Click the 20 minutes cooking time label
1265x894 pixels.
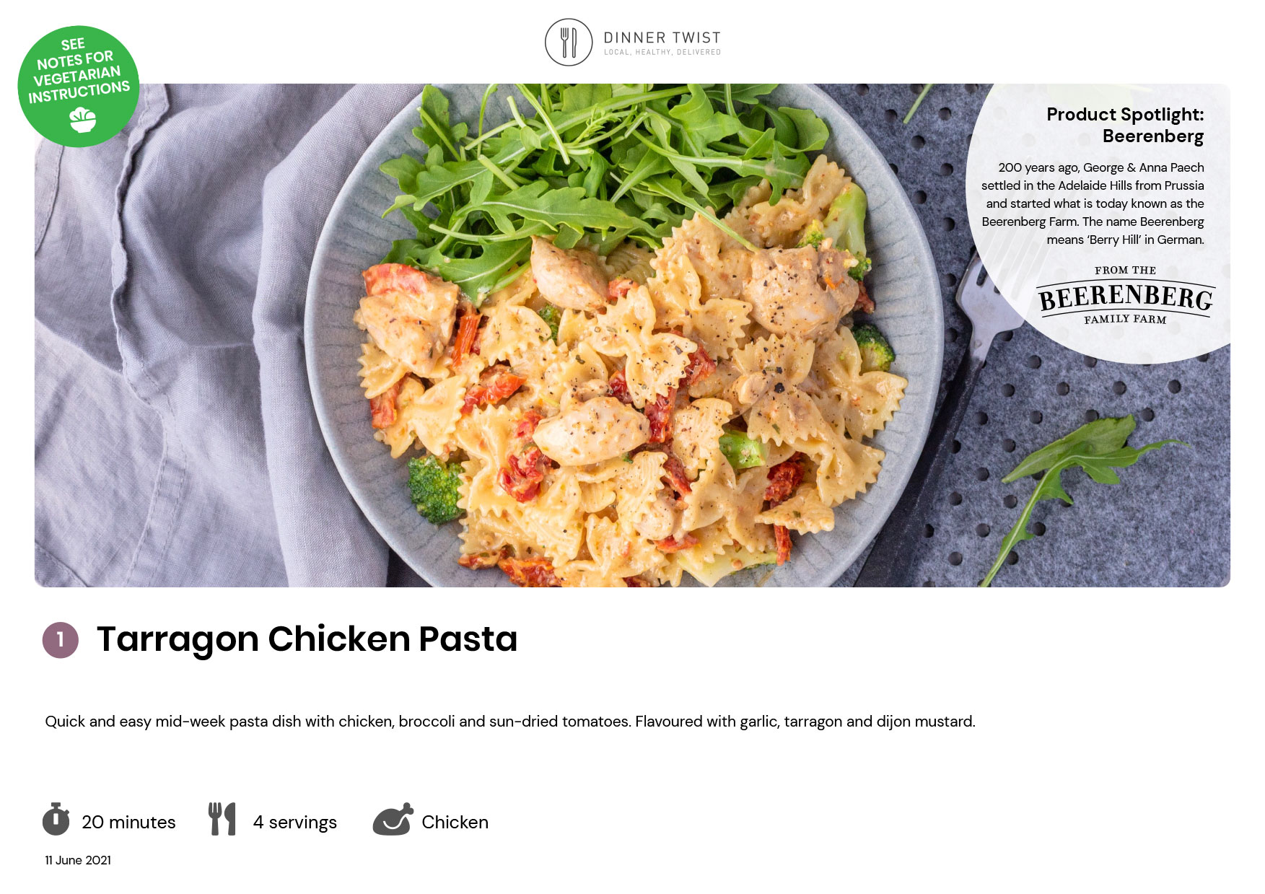128,823
